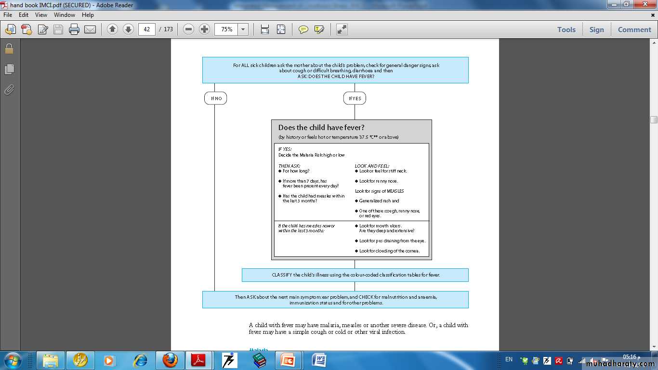The image size is (658, 370).
Task: Click the email envelope icon in the toolbar
Action: [90, 30]
